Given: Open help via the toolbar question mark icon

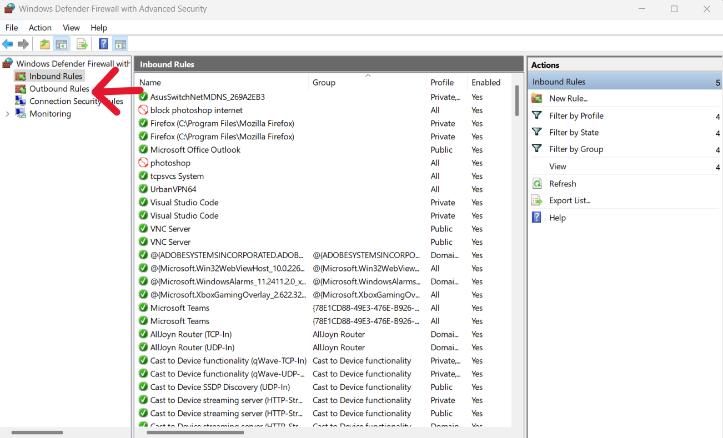Looking at the screenshot, I should pyautogui.click(x=103, y=44).
